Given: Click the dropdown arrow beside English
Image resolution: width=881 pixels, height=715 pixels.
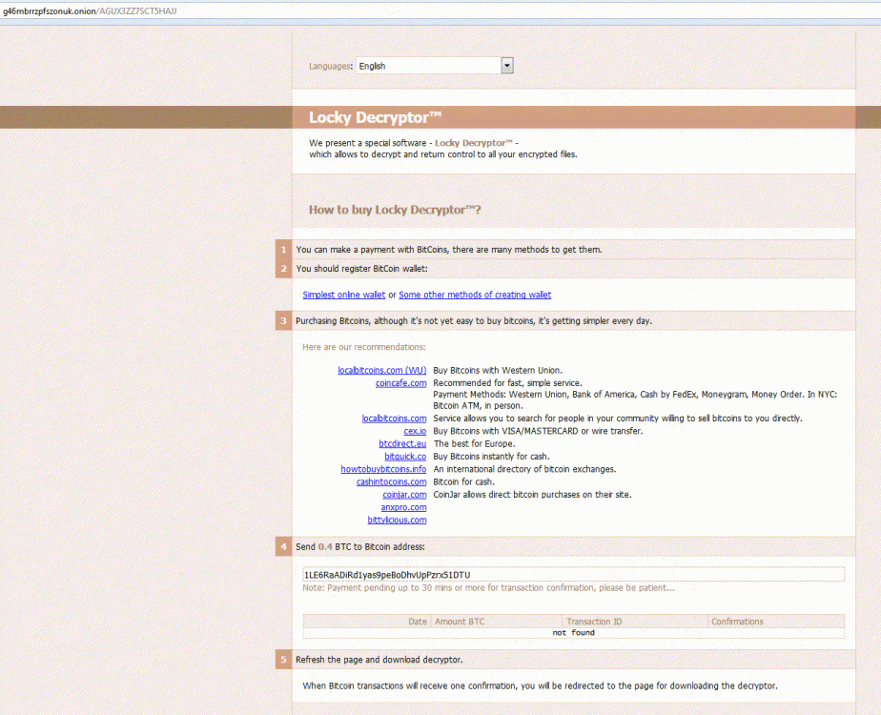Looking at the screenshot, I should (507, 66).
